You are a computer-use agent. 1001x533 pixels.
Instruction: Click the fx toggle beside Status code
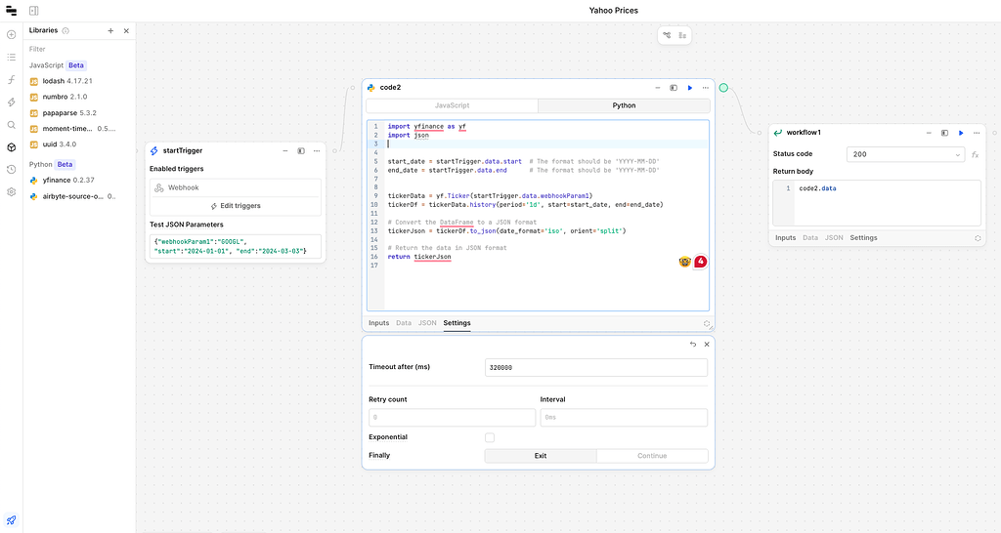pyautogui.click(x=975, y=155)
